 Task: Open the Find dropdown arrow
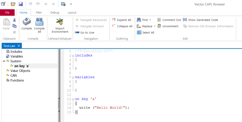150,20
